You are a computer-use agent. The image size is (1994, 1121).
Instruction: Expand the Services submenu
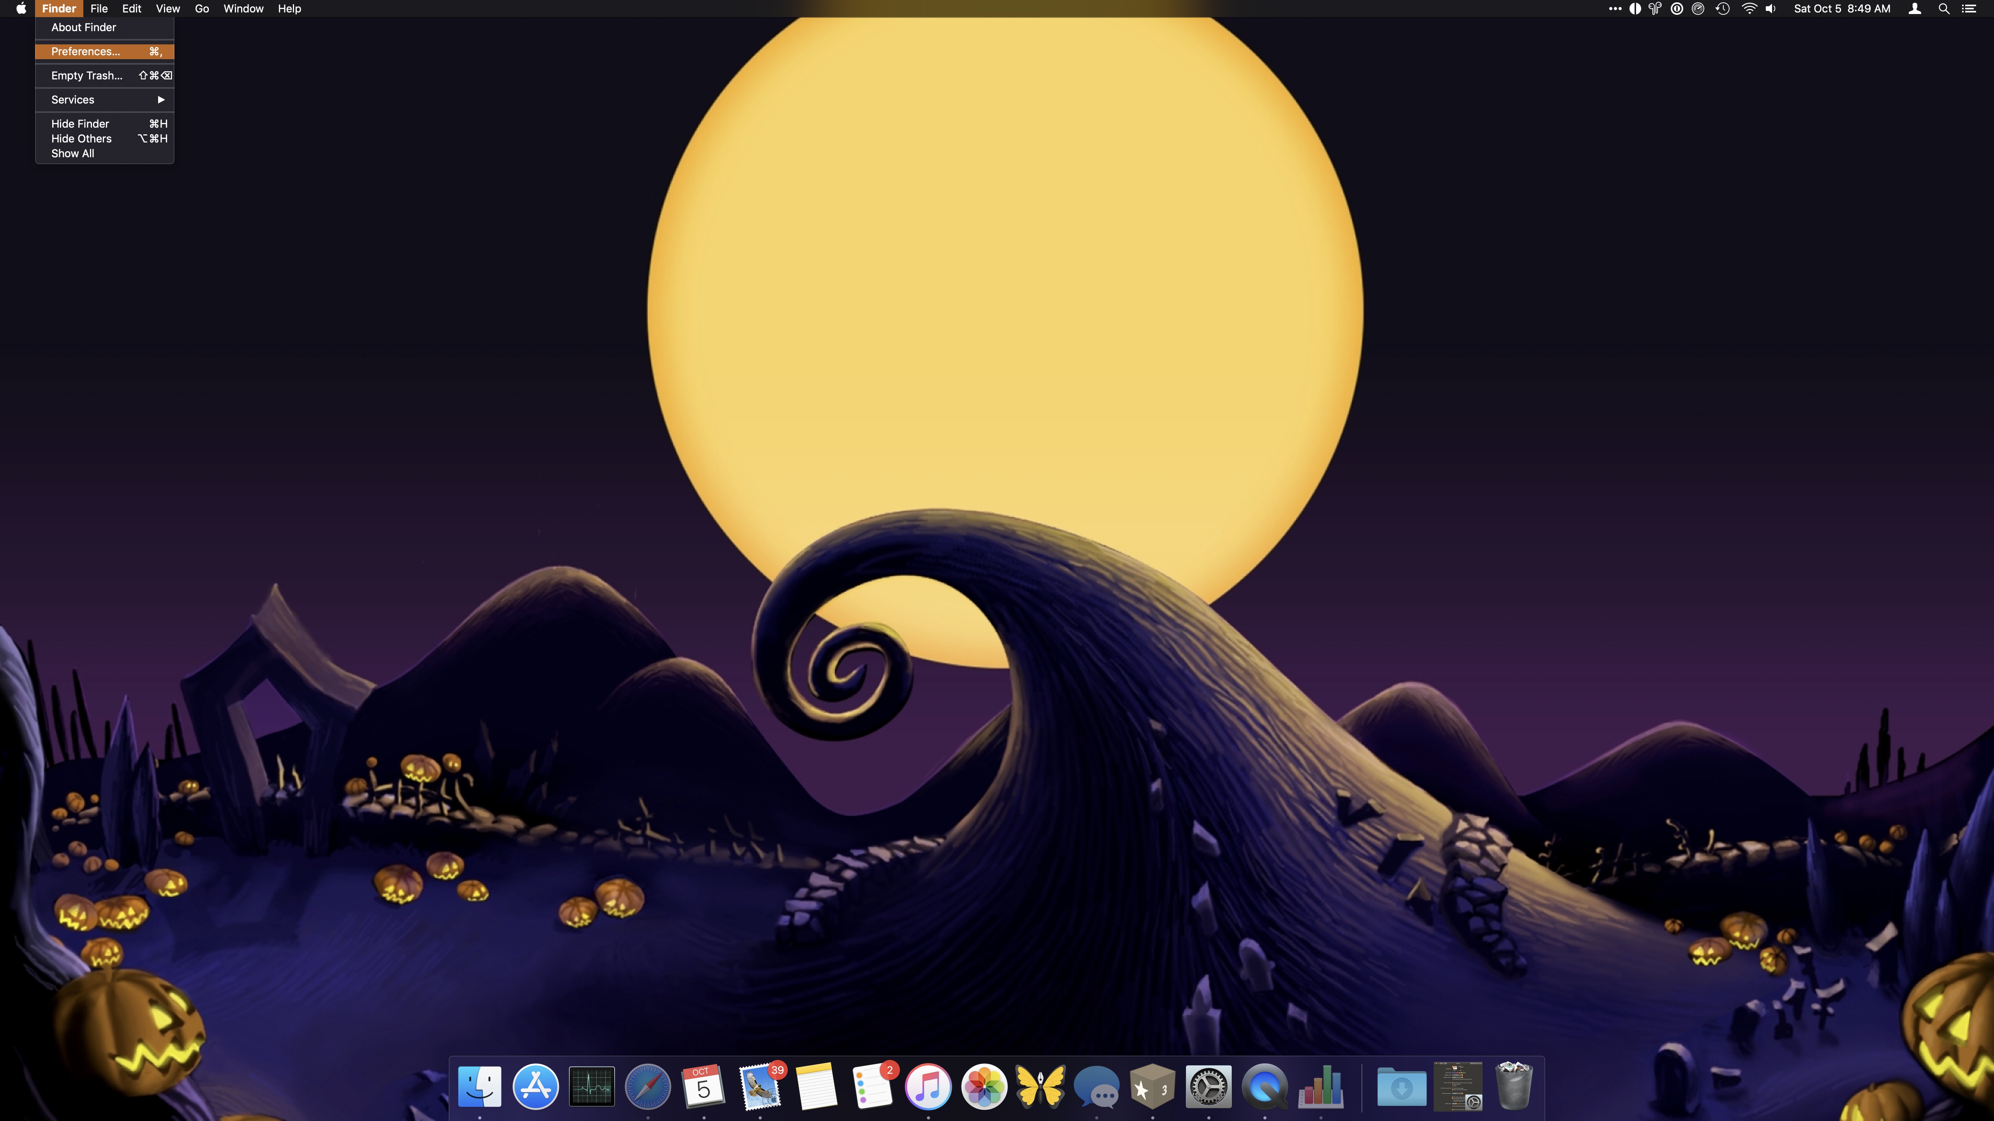click(104, 99)
